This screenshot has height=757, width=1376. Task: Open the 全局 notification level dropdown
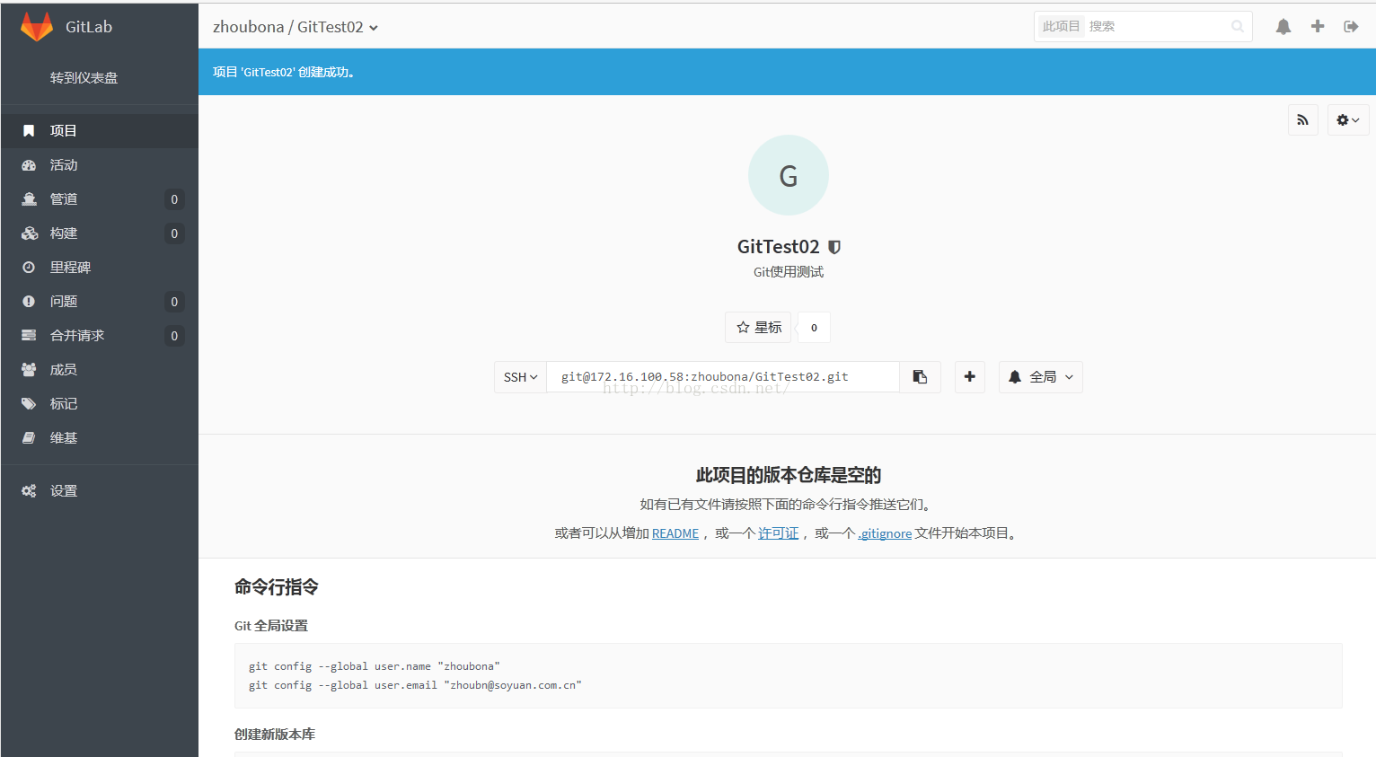click(1040, 377)
